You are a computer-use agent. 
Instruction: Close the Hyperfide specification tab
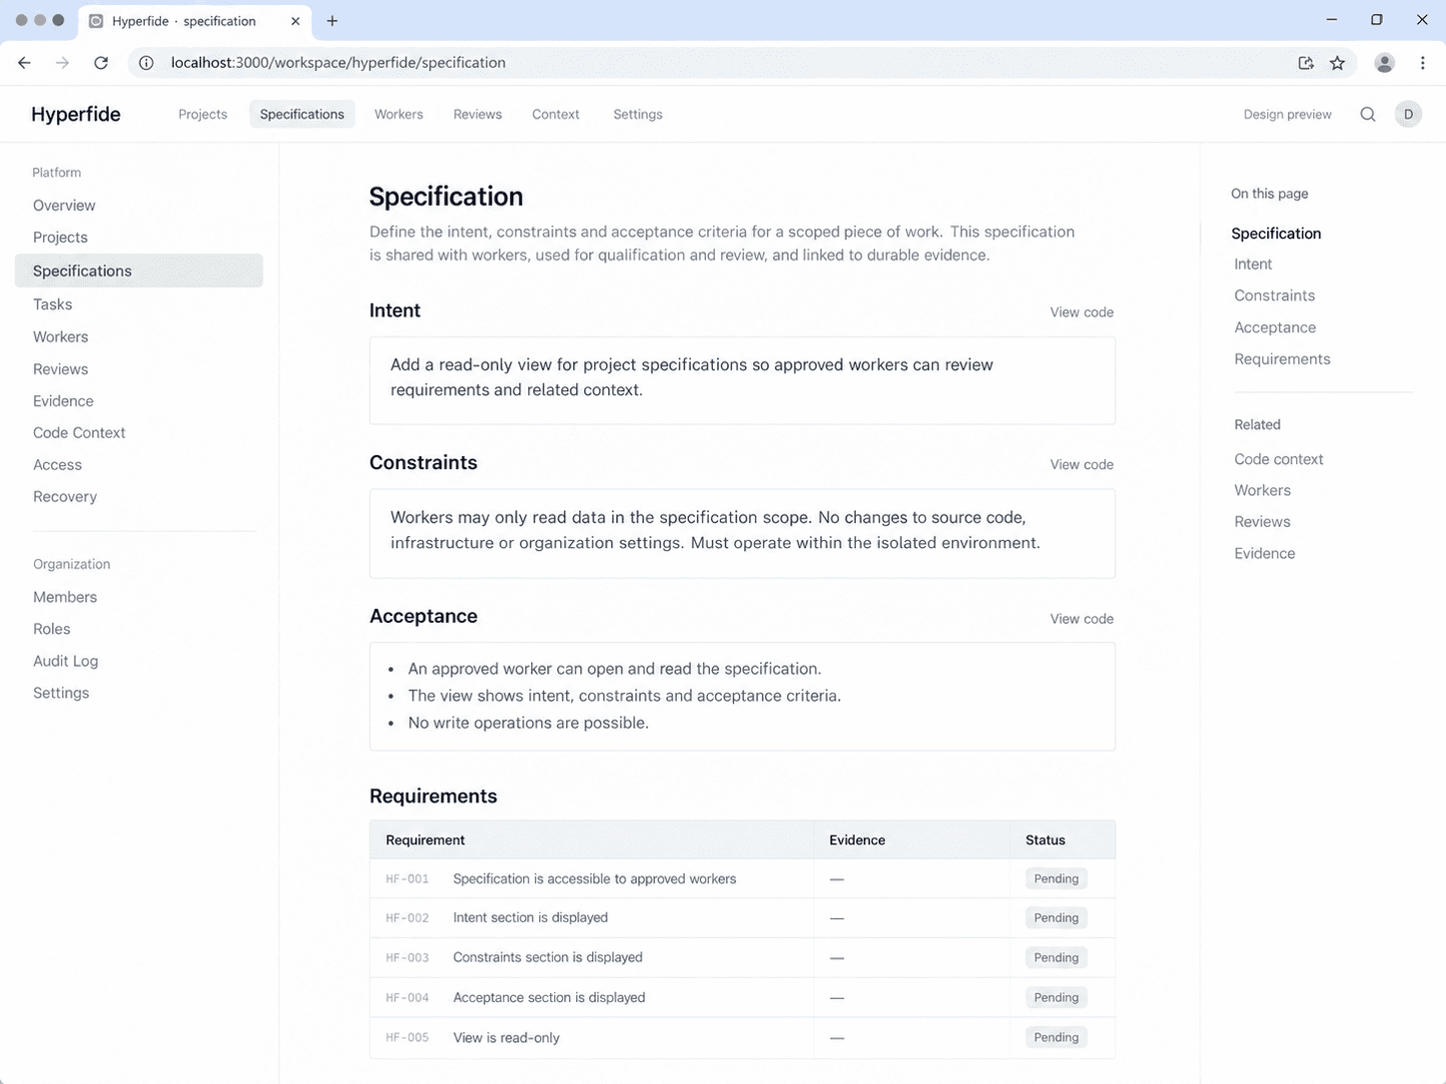pos(296,21)
